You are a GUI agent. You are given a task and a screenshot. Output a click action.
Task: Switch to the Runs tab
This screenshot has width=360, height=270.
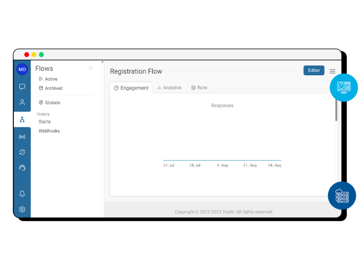coord(199,88)
